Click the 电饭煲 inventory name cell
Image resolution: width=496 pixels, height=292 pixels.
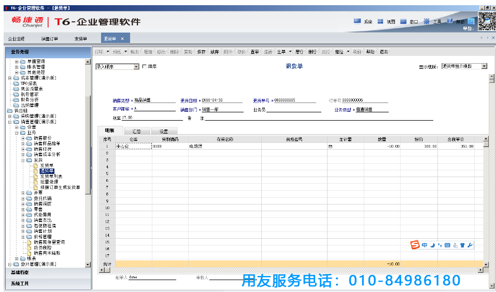coord(224,147)
